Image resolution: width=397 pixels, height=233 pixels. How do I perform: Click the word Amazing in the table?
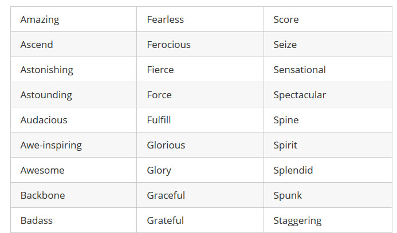[x=40, y=19]
